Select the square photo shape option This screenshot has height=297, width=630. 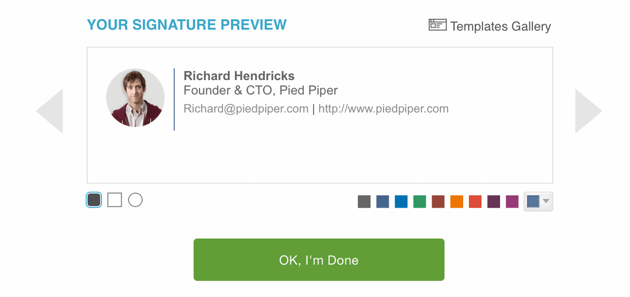pyautogui.click(x=115, y=200)
